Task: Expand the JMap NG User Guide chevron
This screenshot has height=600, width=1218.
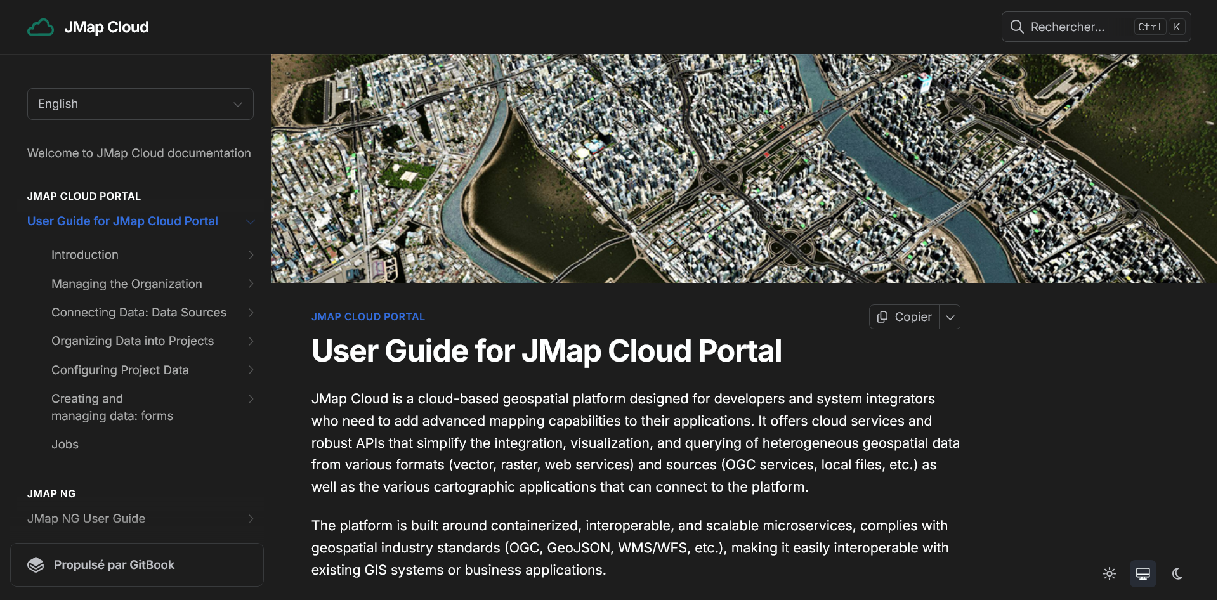Action: [x=251, y=519]
